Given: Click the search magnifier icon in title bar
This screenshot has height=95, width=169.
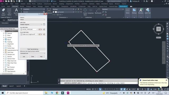Looking at the screenshot, I should coord(128,1).
